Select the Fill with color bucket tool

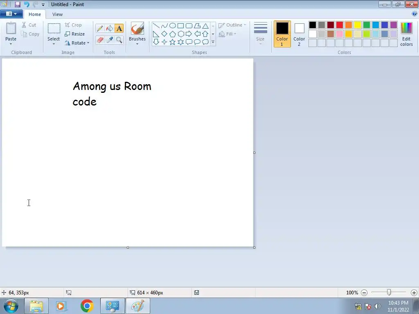coord(110,28)
